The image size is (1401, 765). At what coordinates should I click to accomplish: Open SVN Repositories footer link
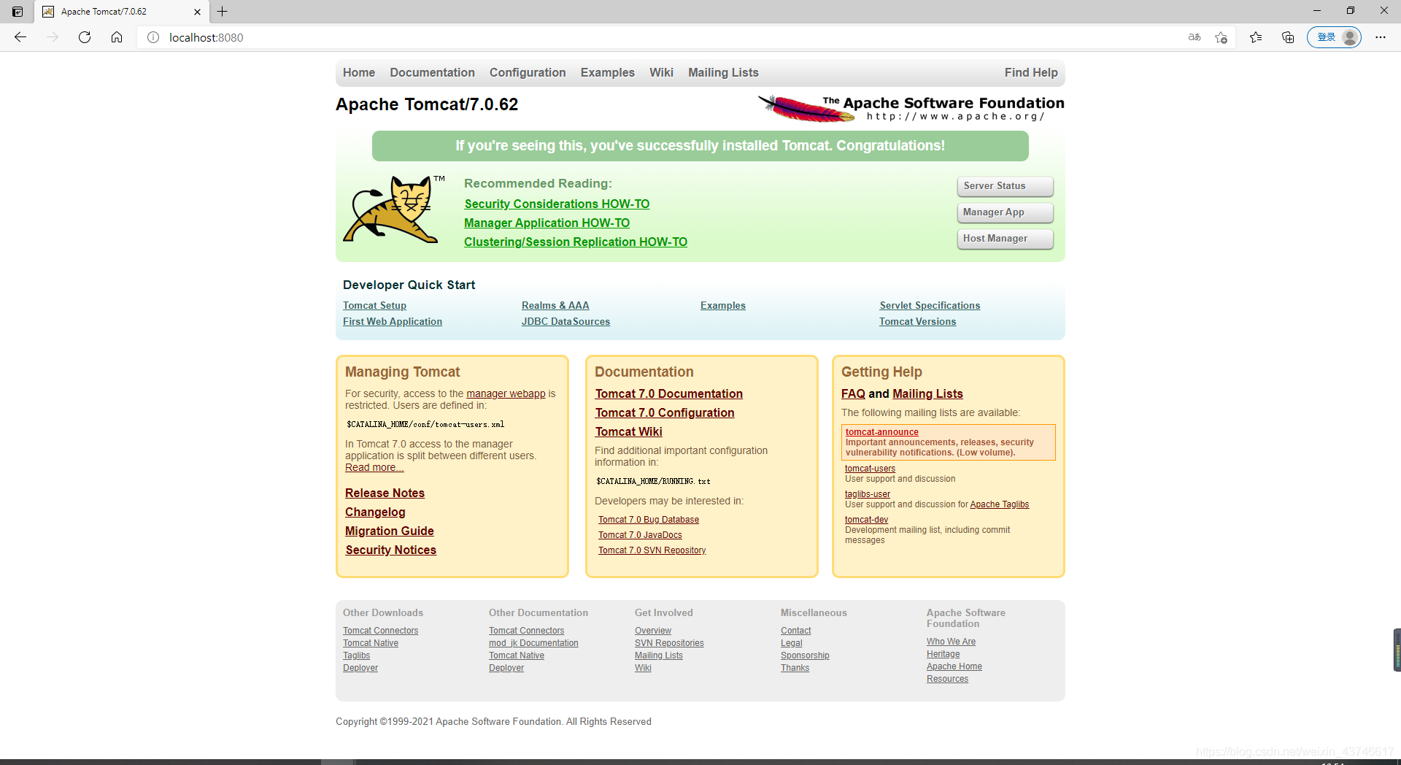pyautogui.click(x=669, y=643)
